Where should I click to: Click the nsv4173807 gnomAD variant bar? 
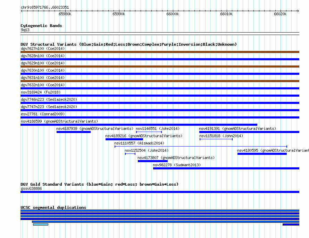(153, 161)
